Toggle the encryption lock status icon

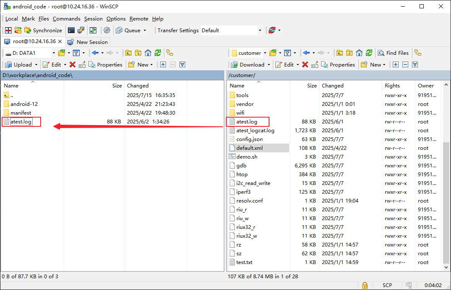(x=365, y=285)
